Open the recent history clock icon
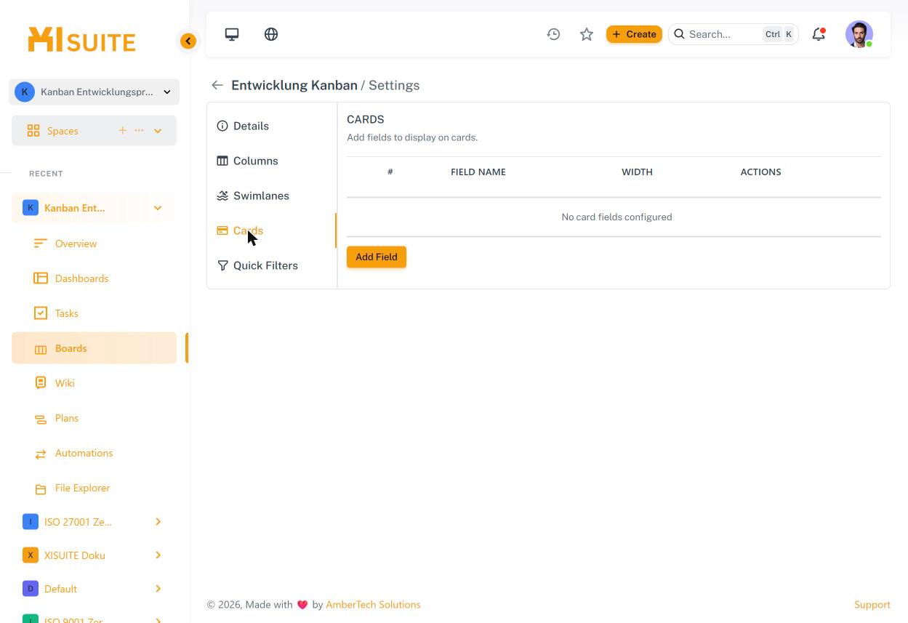 pyautogui.click(x=553, y=34)
